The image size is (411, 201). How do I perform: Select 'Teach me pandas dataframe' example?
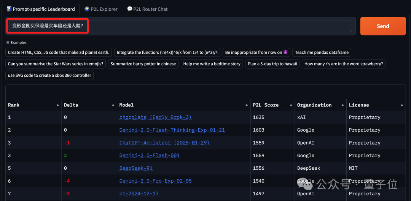pos(322,53)
